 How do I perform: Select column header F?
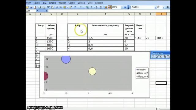(x=106, y=14)
